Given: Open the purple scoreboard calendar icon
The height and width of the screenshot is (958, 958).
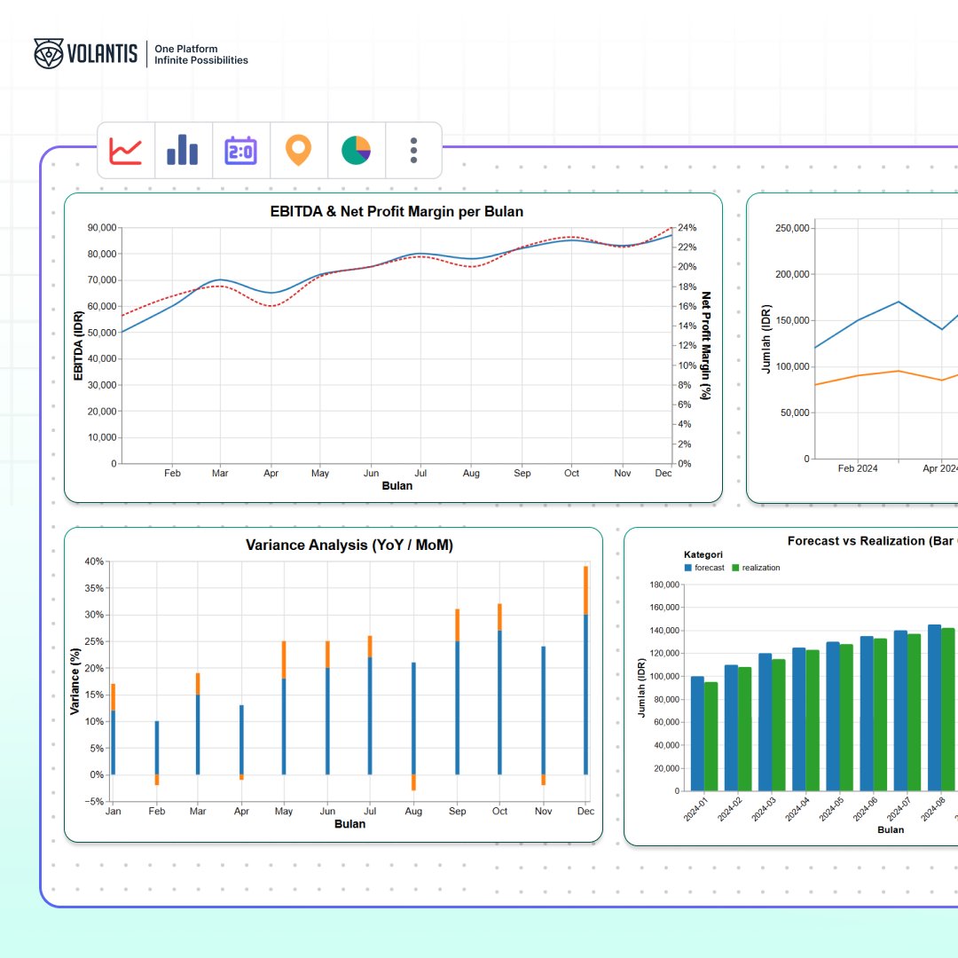Looking at the screenshot, I should pos(240,151).
